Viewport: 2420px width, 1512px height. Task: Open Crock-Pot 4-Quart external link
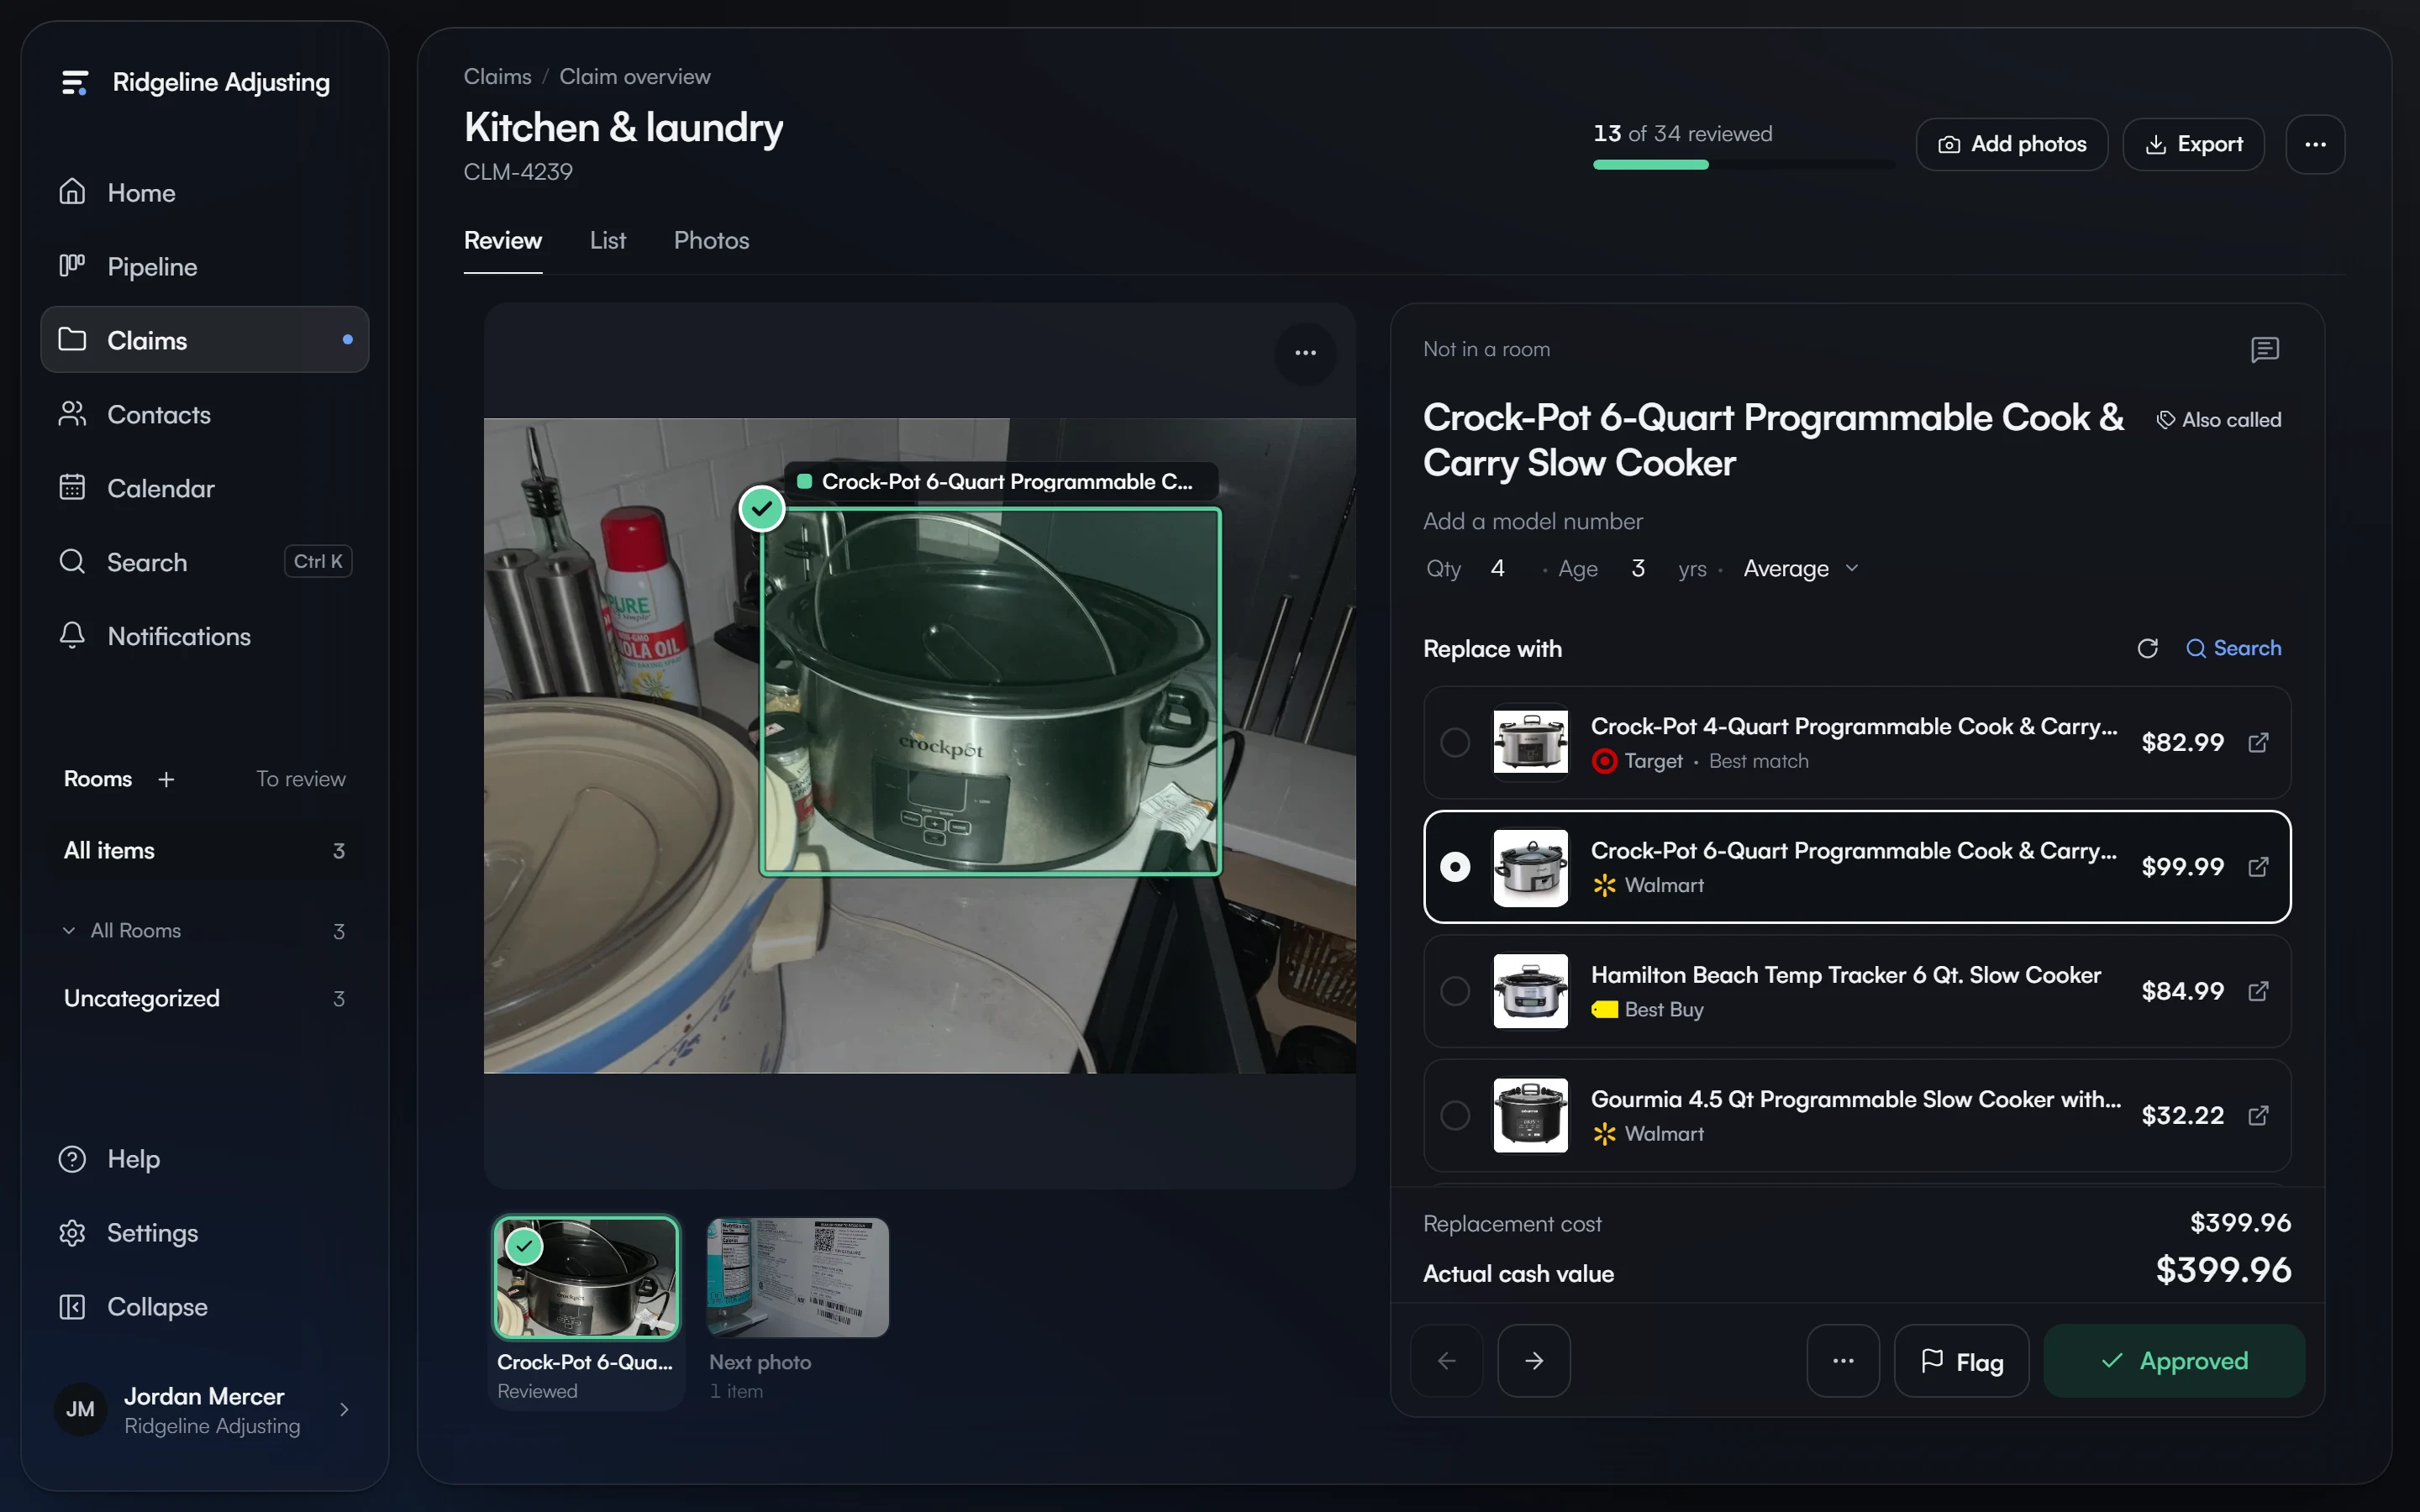[x=2258, y=743]
